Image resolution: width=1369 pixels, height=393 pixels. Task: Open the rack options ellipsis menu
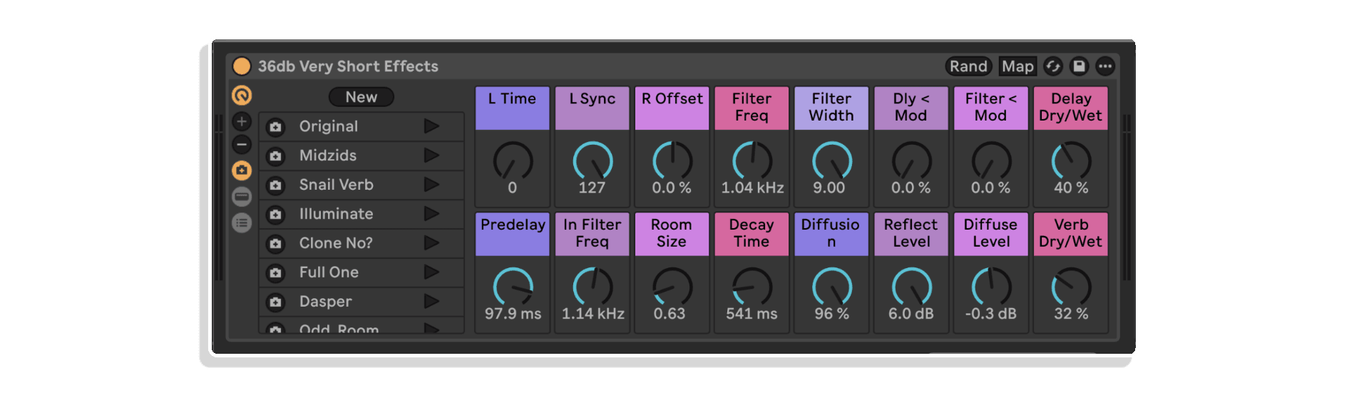(x=1105, y=66)
